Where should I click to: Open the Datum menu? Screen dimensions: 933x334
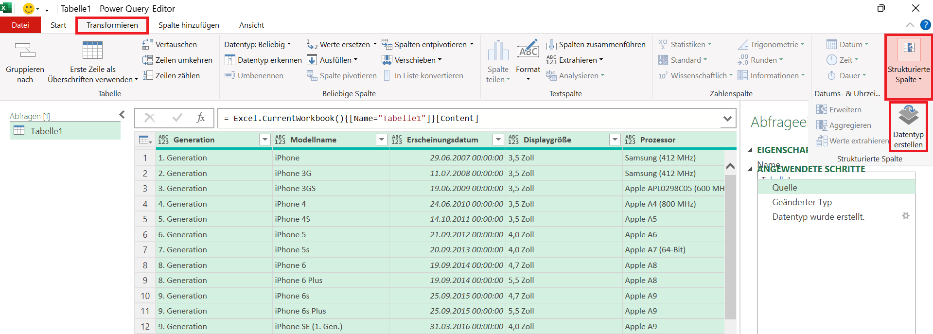pos(847,44)
